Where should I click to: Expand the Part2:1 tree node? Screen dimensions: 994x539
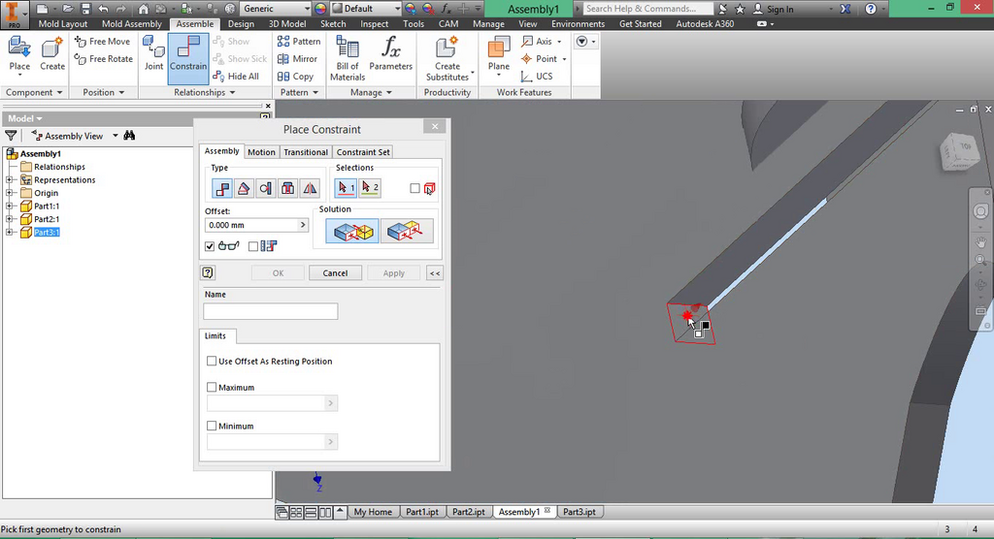pos(10,219)
